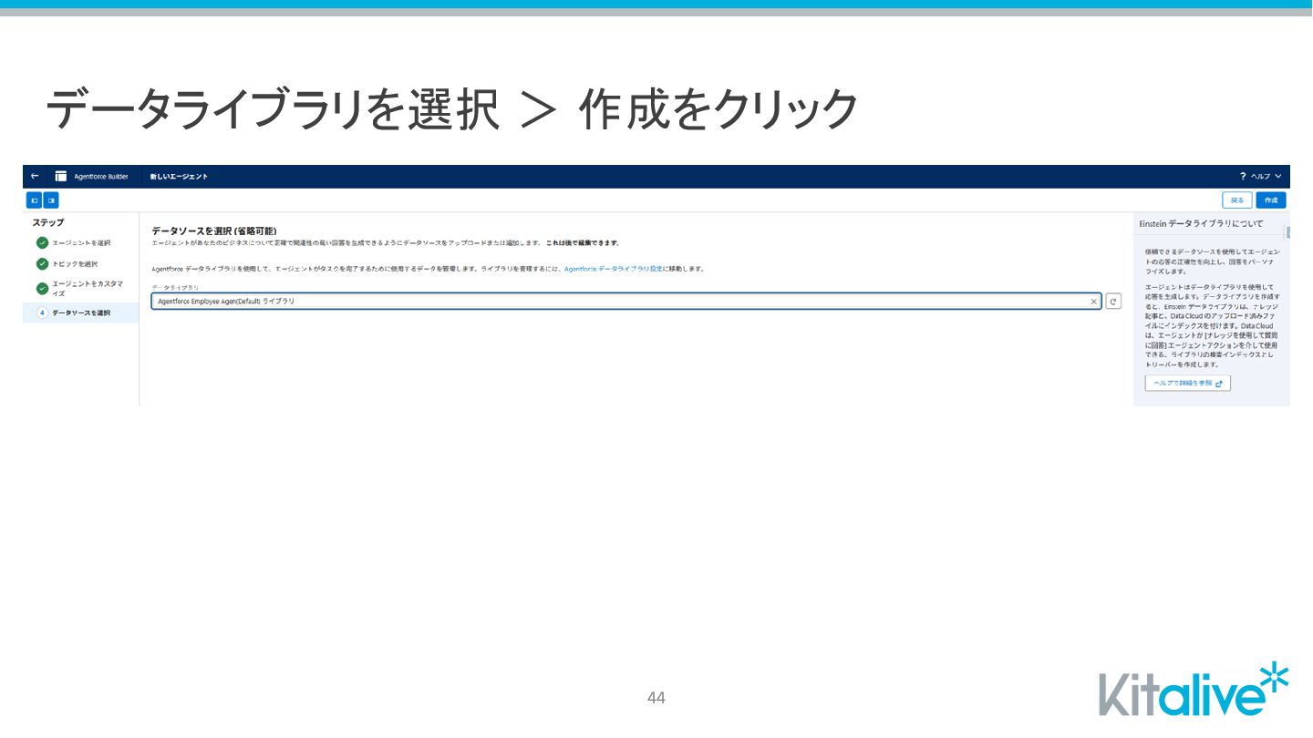Click the ステップ sidebar heading

coord(48,222)
